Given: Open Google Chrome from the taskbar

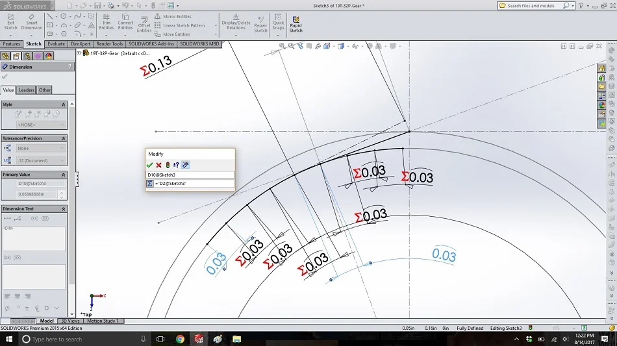Looking at the screenshot, I should (180, 339).
